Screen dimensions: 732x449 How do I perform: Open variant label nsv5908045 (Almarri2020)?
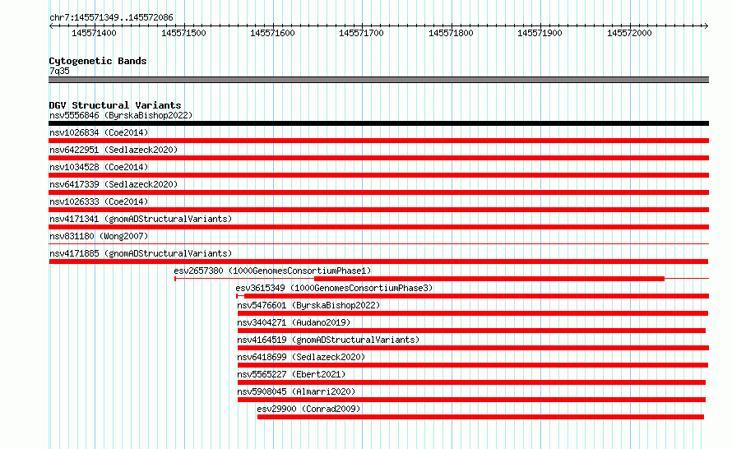(x=296, y=391)
